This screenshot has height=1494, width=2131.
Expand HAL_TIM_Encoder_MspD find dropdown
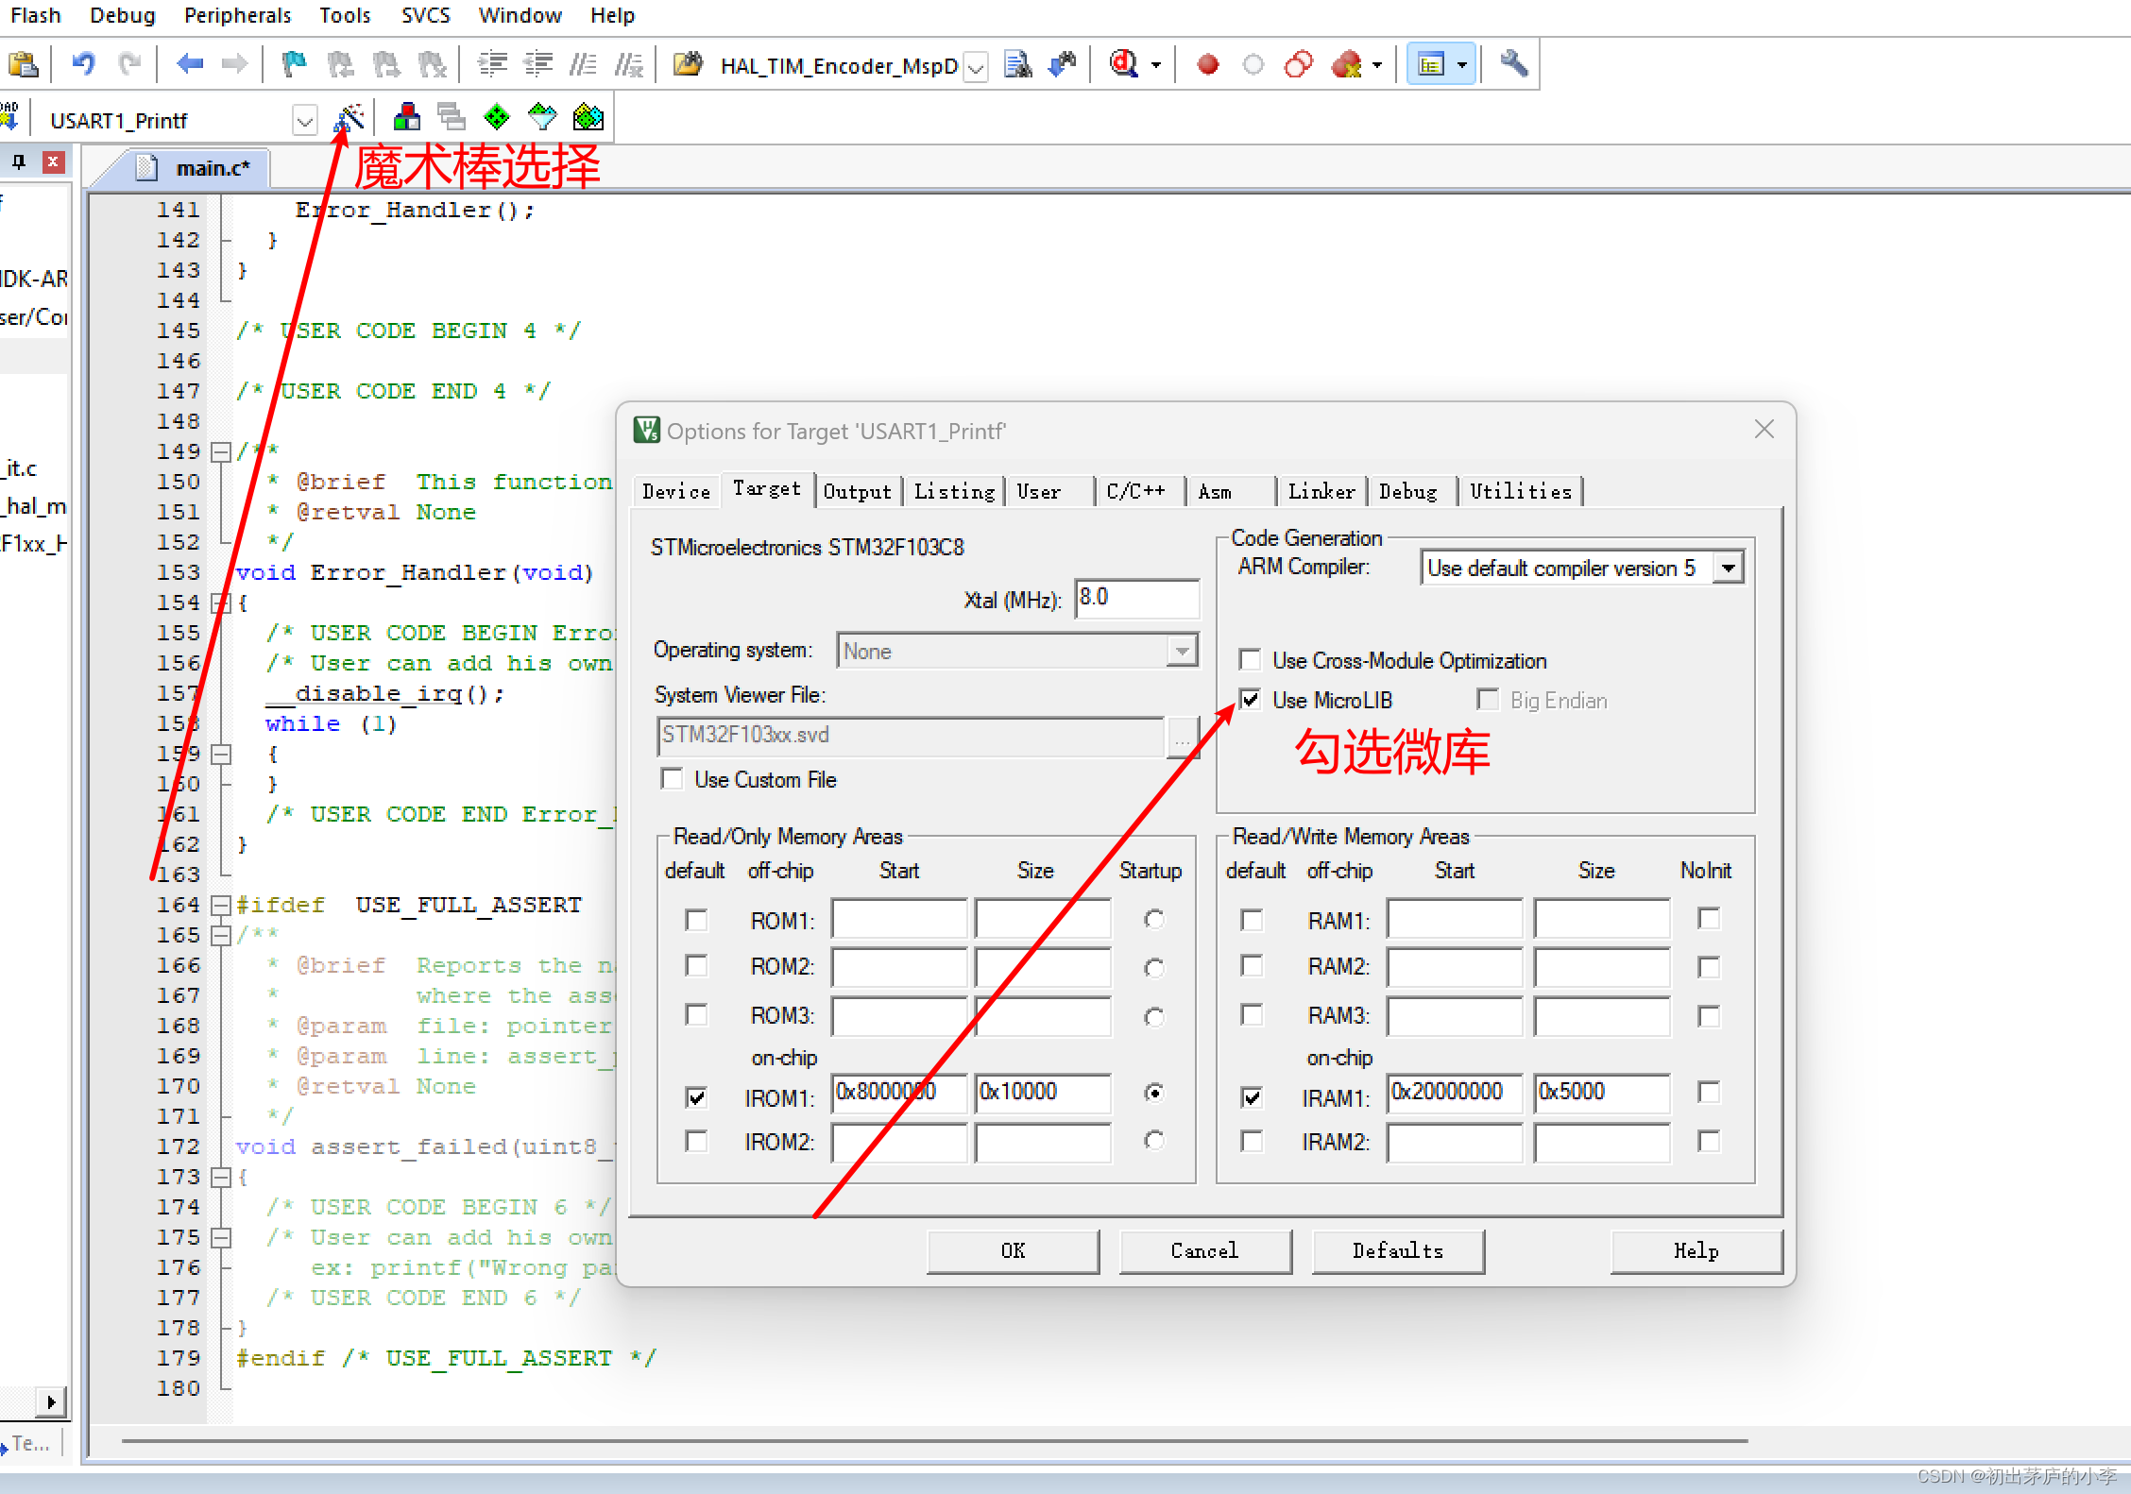(x=977, y=67)
